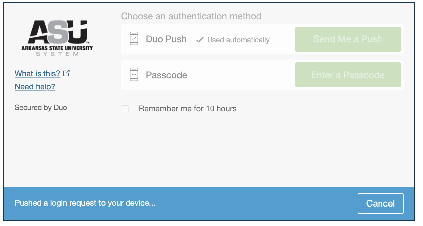Click the "SYSTEM" text under the ASU logo
The image size is (423, 226).
coord(57,54)
